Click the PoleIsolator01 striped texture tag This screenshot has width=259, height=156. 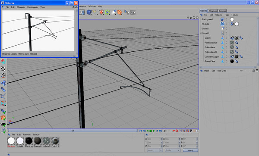[x=232, y=43]
